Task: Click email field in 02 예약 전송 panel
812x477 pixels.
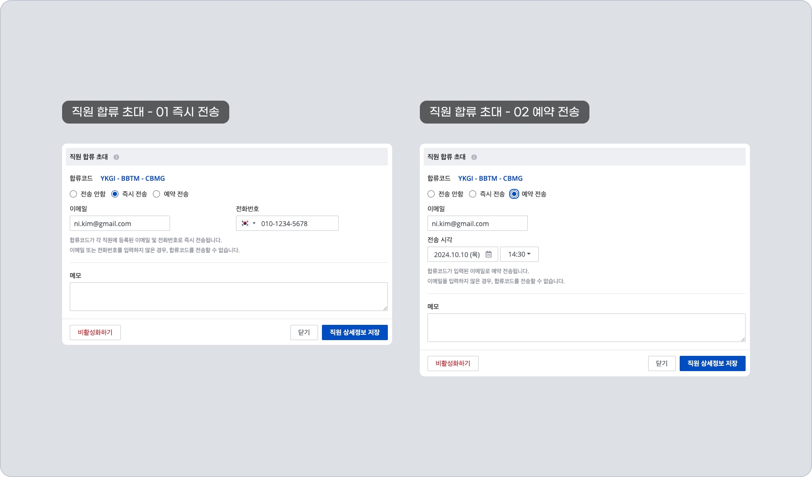Action: (x=477, y=223)
